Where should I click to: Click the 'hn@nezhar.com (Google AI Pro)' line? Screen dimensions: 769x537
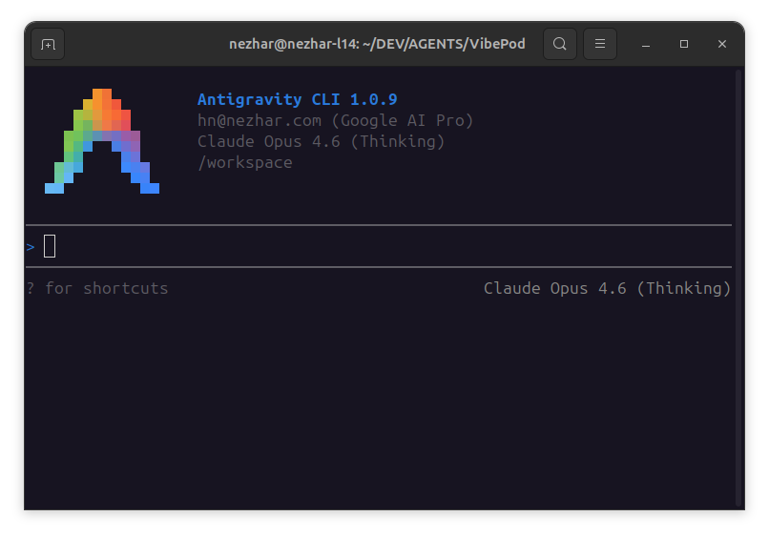335,120
